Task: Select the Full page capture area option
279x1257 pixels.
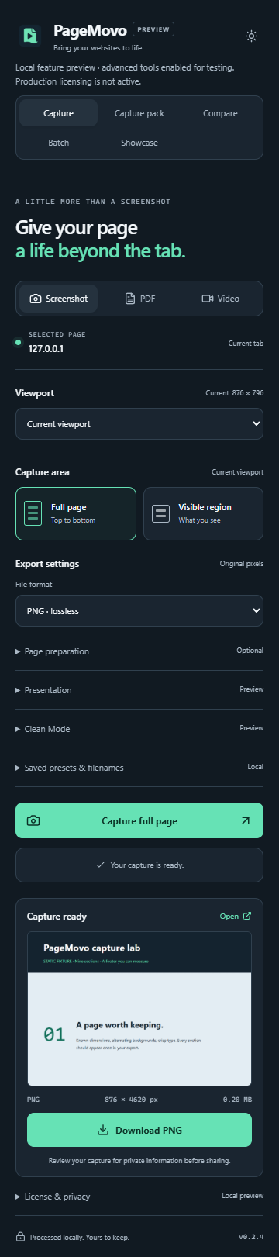Action: (x=76, y=513)
